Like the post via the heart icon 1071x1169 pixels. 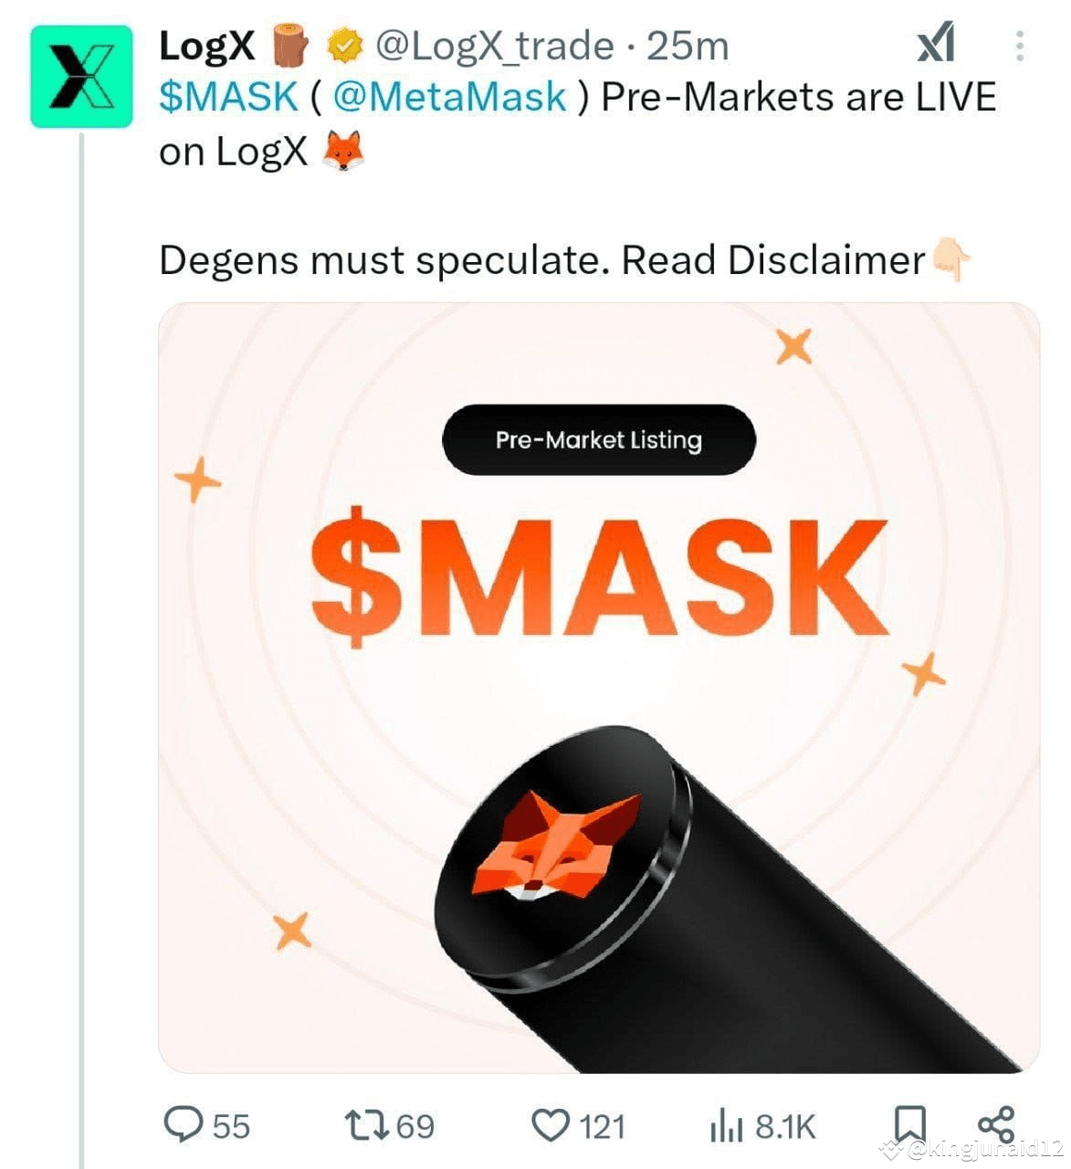pos(550,1125)
